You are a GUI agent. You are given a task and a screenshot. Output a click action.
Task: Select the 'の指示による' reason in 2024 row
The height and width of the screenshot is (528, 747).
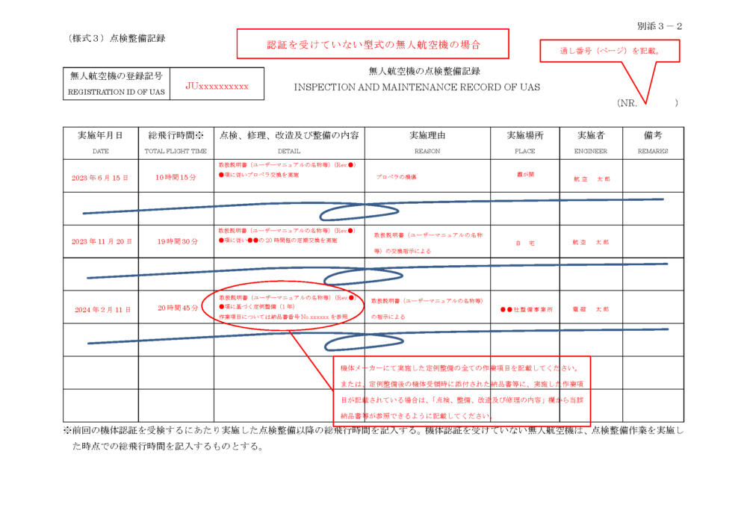[x=388, y=317]
